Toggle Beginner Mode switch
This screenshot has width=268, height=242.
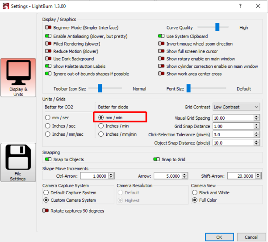pos(48,28)
